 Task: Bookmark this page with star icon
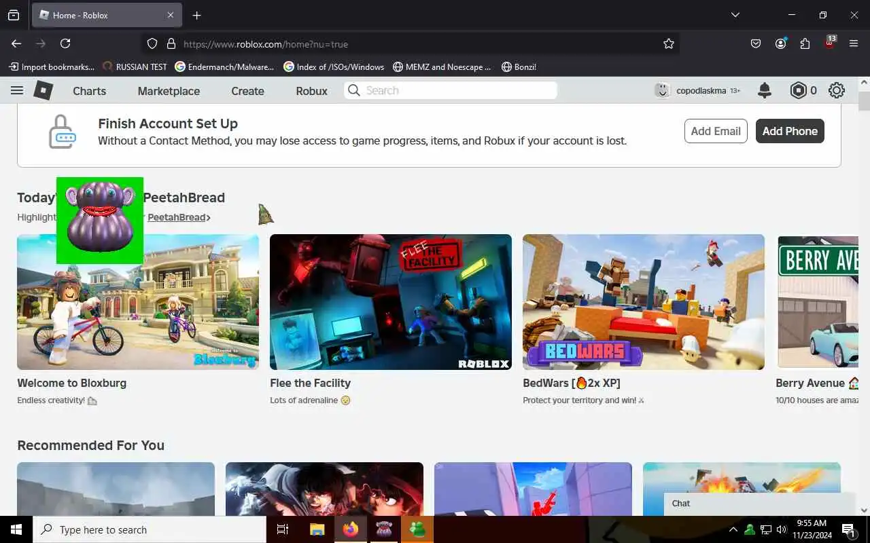point(669,43)
